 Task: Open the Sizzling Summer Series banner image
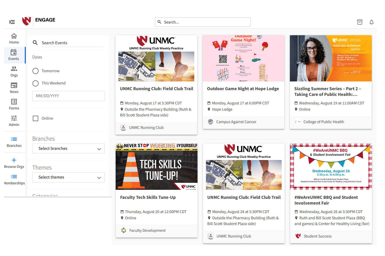tap(331, 58)
